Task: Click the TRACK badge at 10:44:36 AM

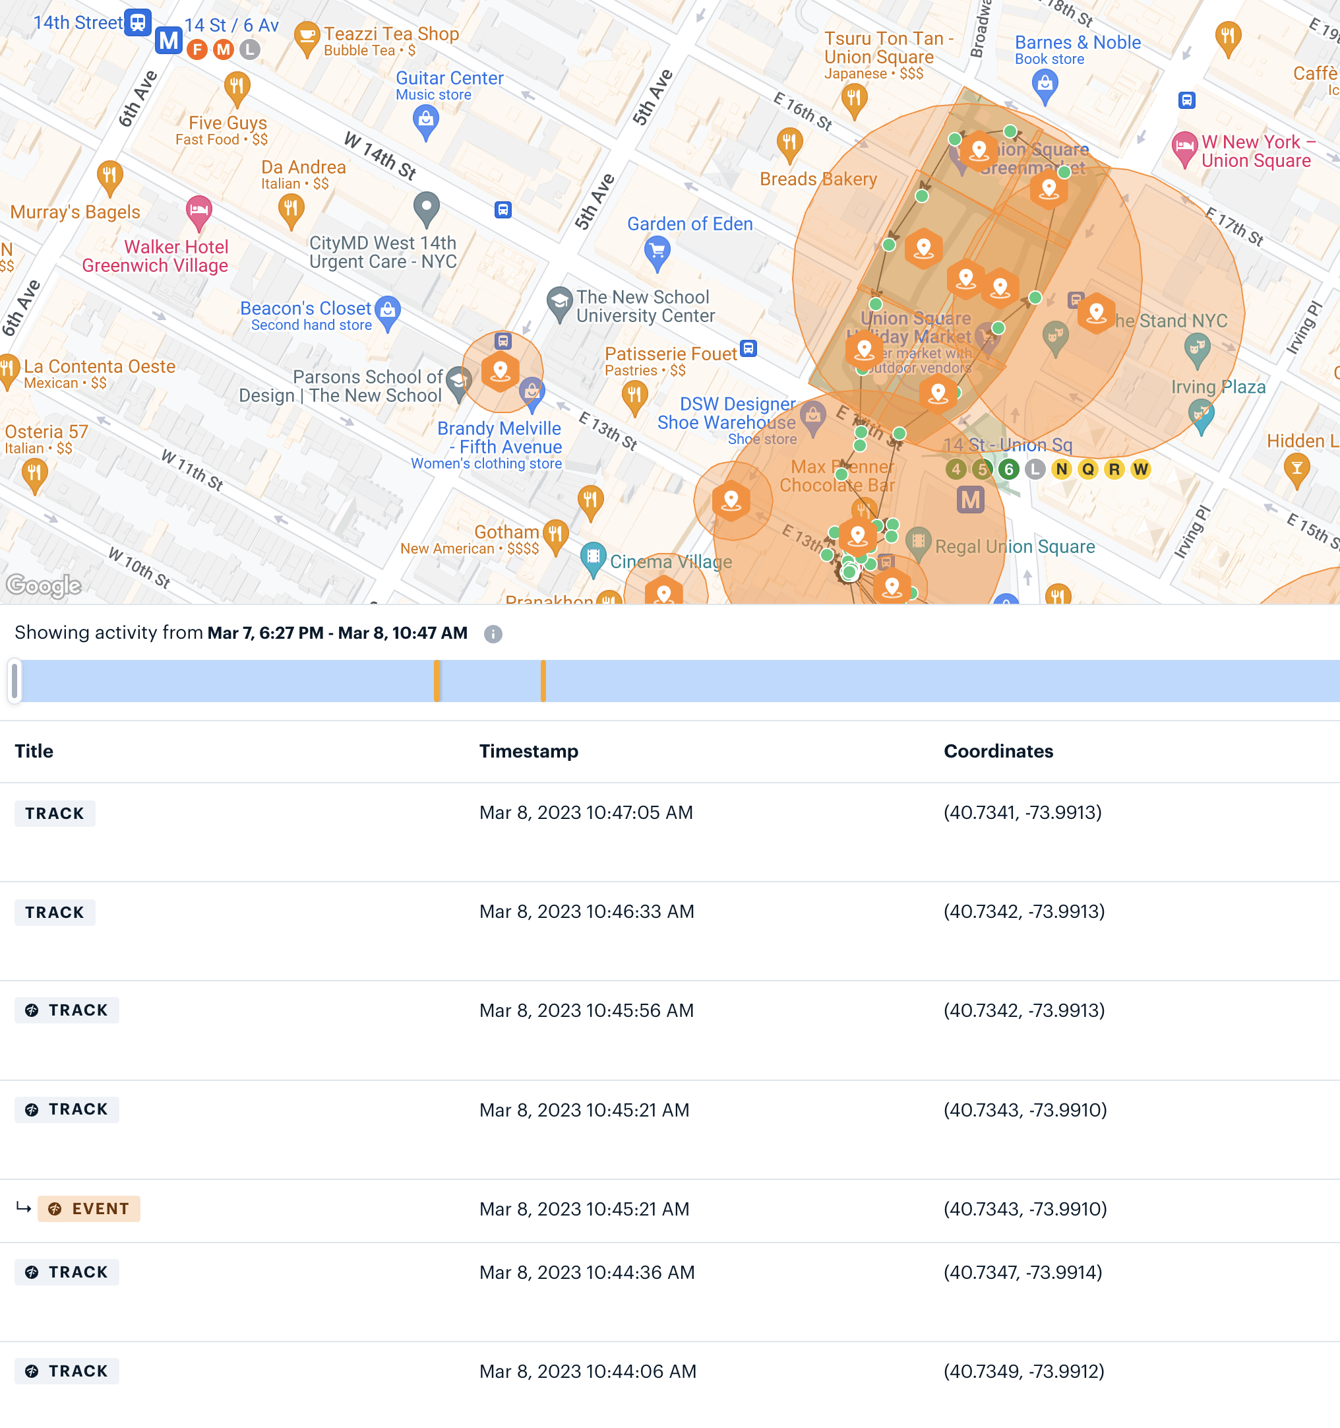Action: 67,1272
